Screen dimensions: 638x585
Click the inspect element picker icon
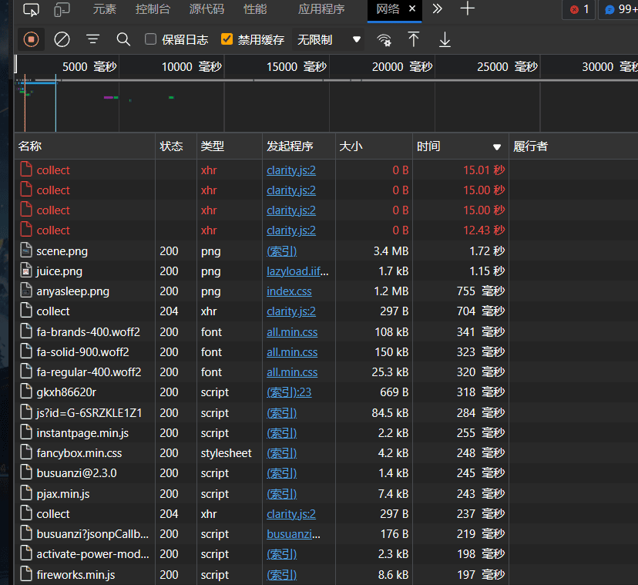click(31, 10)
